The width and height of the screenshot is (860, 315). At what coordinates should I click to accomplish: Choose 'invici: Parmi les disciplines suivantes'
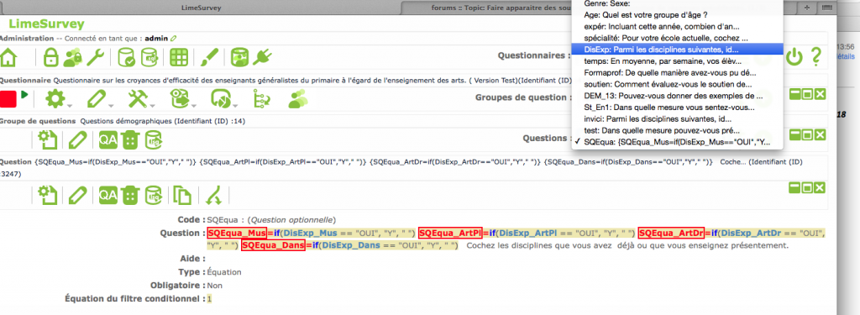click(x=677, y=118)
